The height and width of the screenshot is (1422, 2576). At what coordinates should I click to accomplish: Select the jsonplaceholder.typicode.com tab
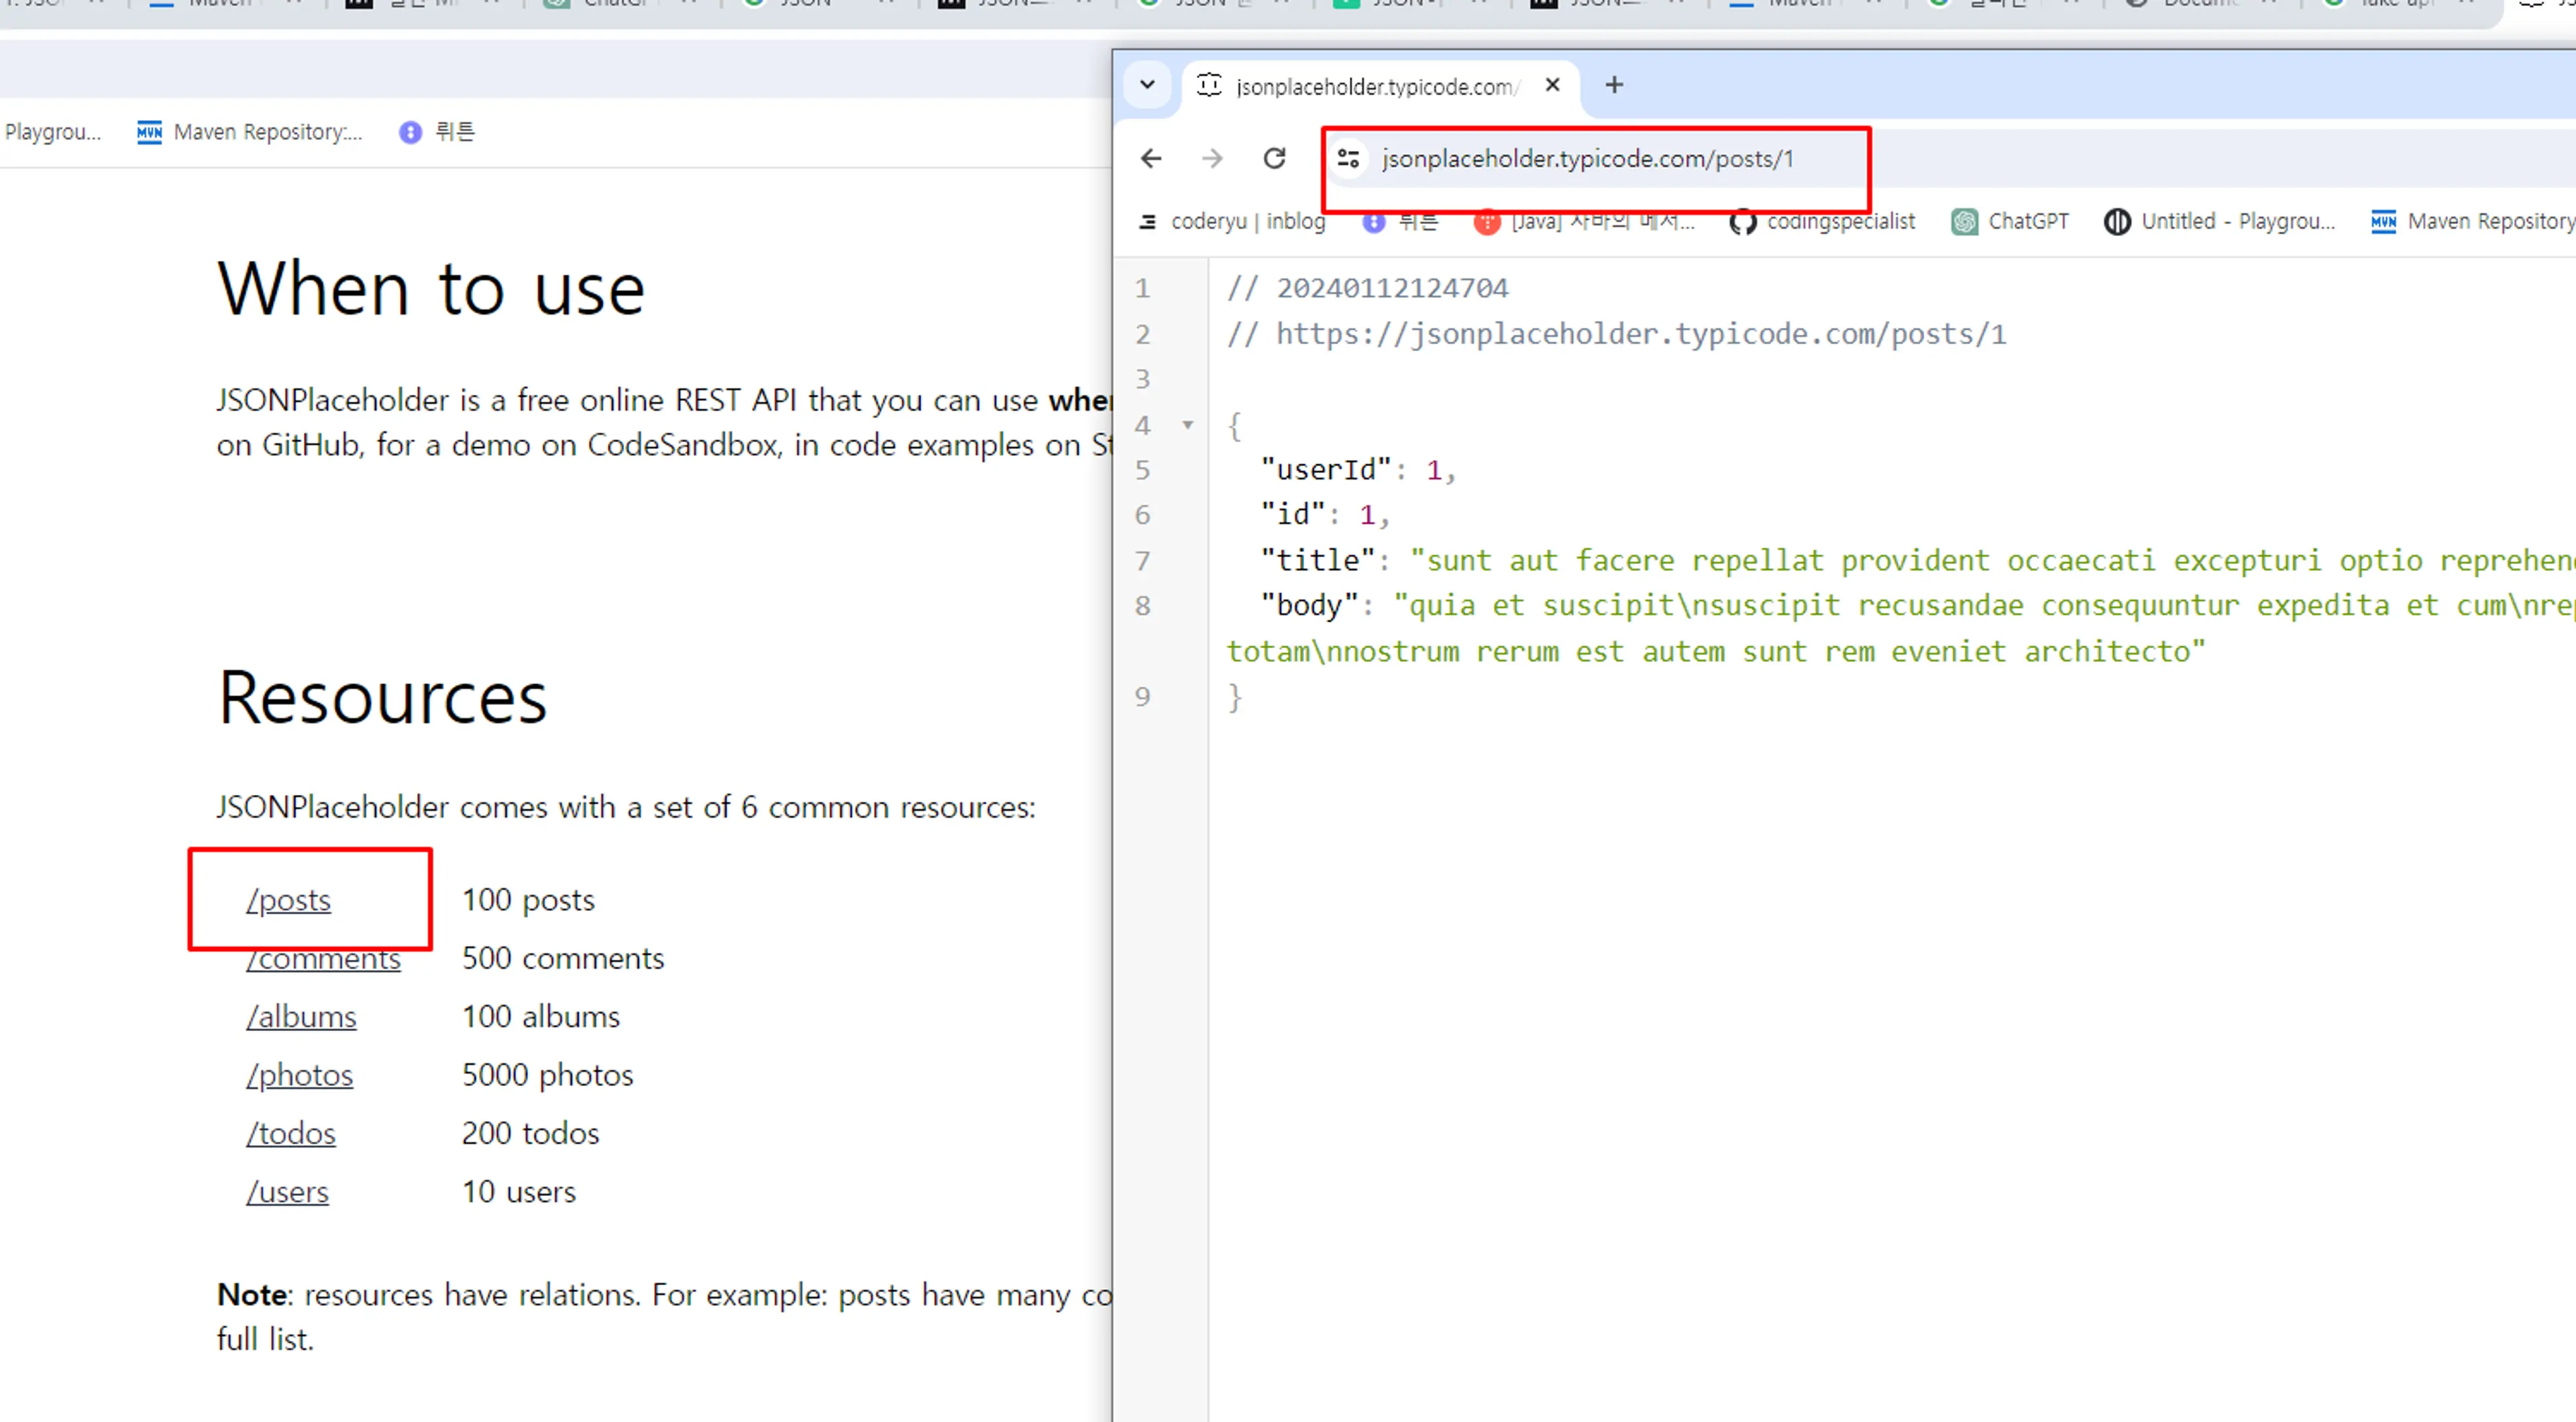1380,87
